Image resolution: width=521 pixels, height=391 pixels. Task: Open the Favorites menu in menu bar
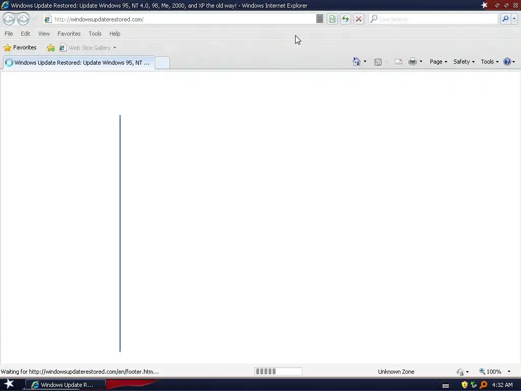tap(69, 34)
